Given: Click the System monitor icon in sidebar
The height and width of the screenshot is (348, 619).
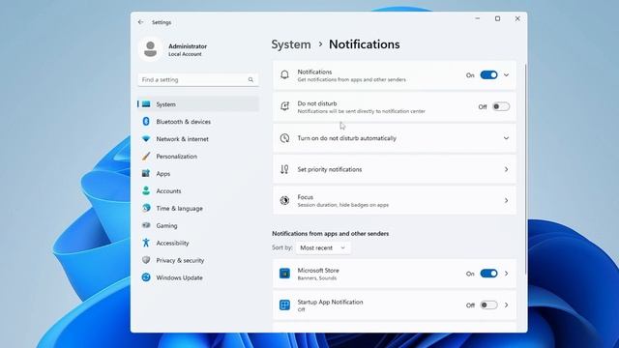Looking at the screenshot, I should pyautogui.click(x=146, y=104).
